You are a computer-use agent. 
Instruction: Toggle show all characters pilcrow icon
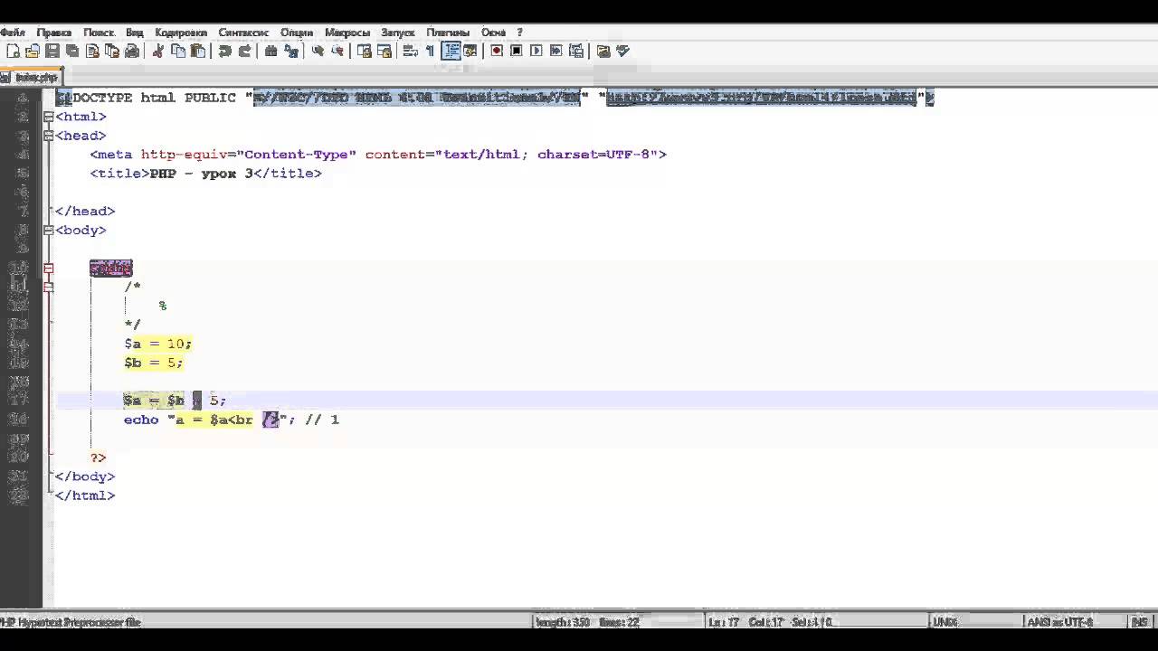(430, 52)
